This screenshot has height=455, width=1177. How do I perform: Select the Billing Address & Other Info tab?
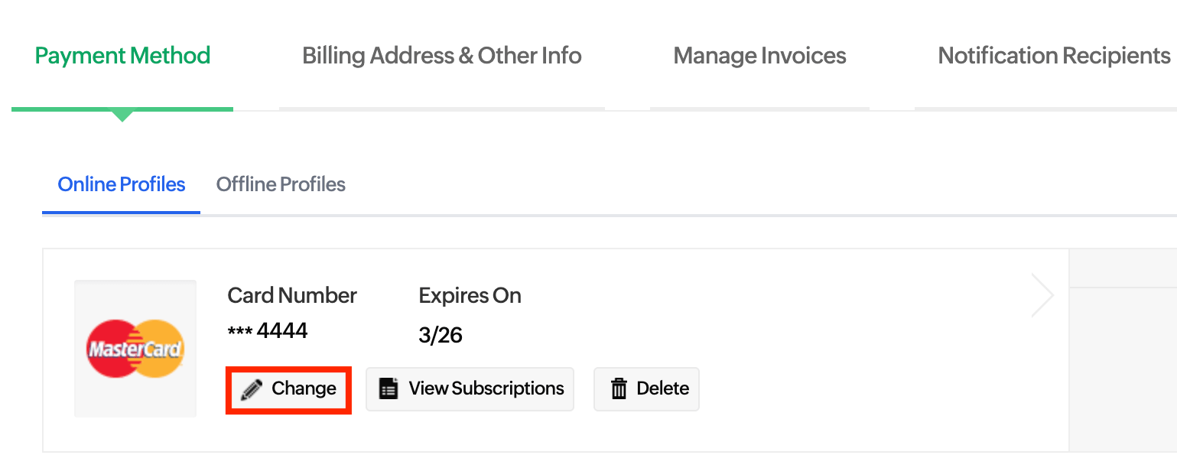click(441, 55)
